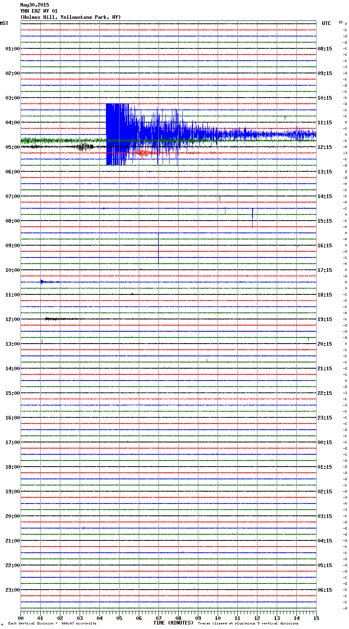The height and width of the screenshot is (629, 349).
Task: Select the station code YHH EHZ WY 01
Action: (x=39, y=11)
